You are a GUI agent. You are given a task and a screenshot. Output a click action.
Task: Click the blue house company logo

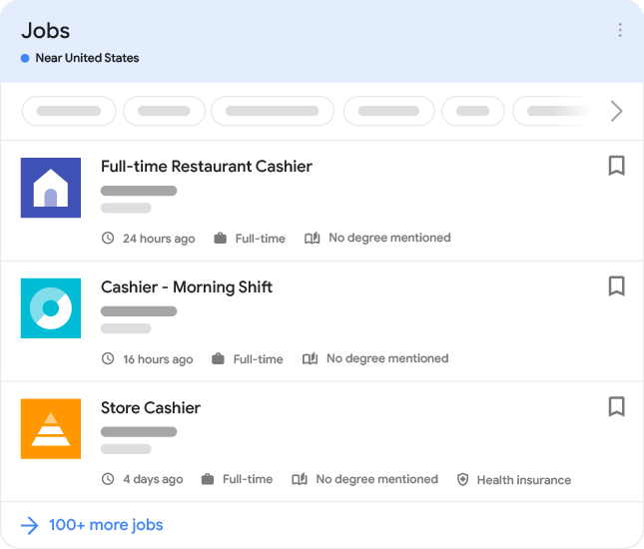51,188
